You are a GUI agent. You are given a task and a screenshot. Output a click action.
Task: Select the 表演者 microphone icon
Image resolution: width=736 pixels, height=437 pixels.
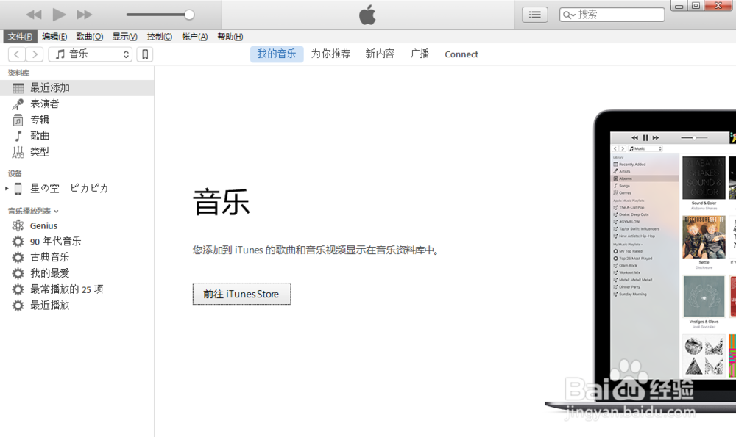point(18,104)
